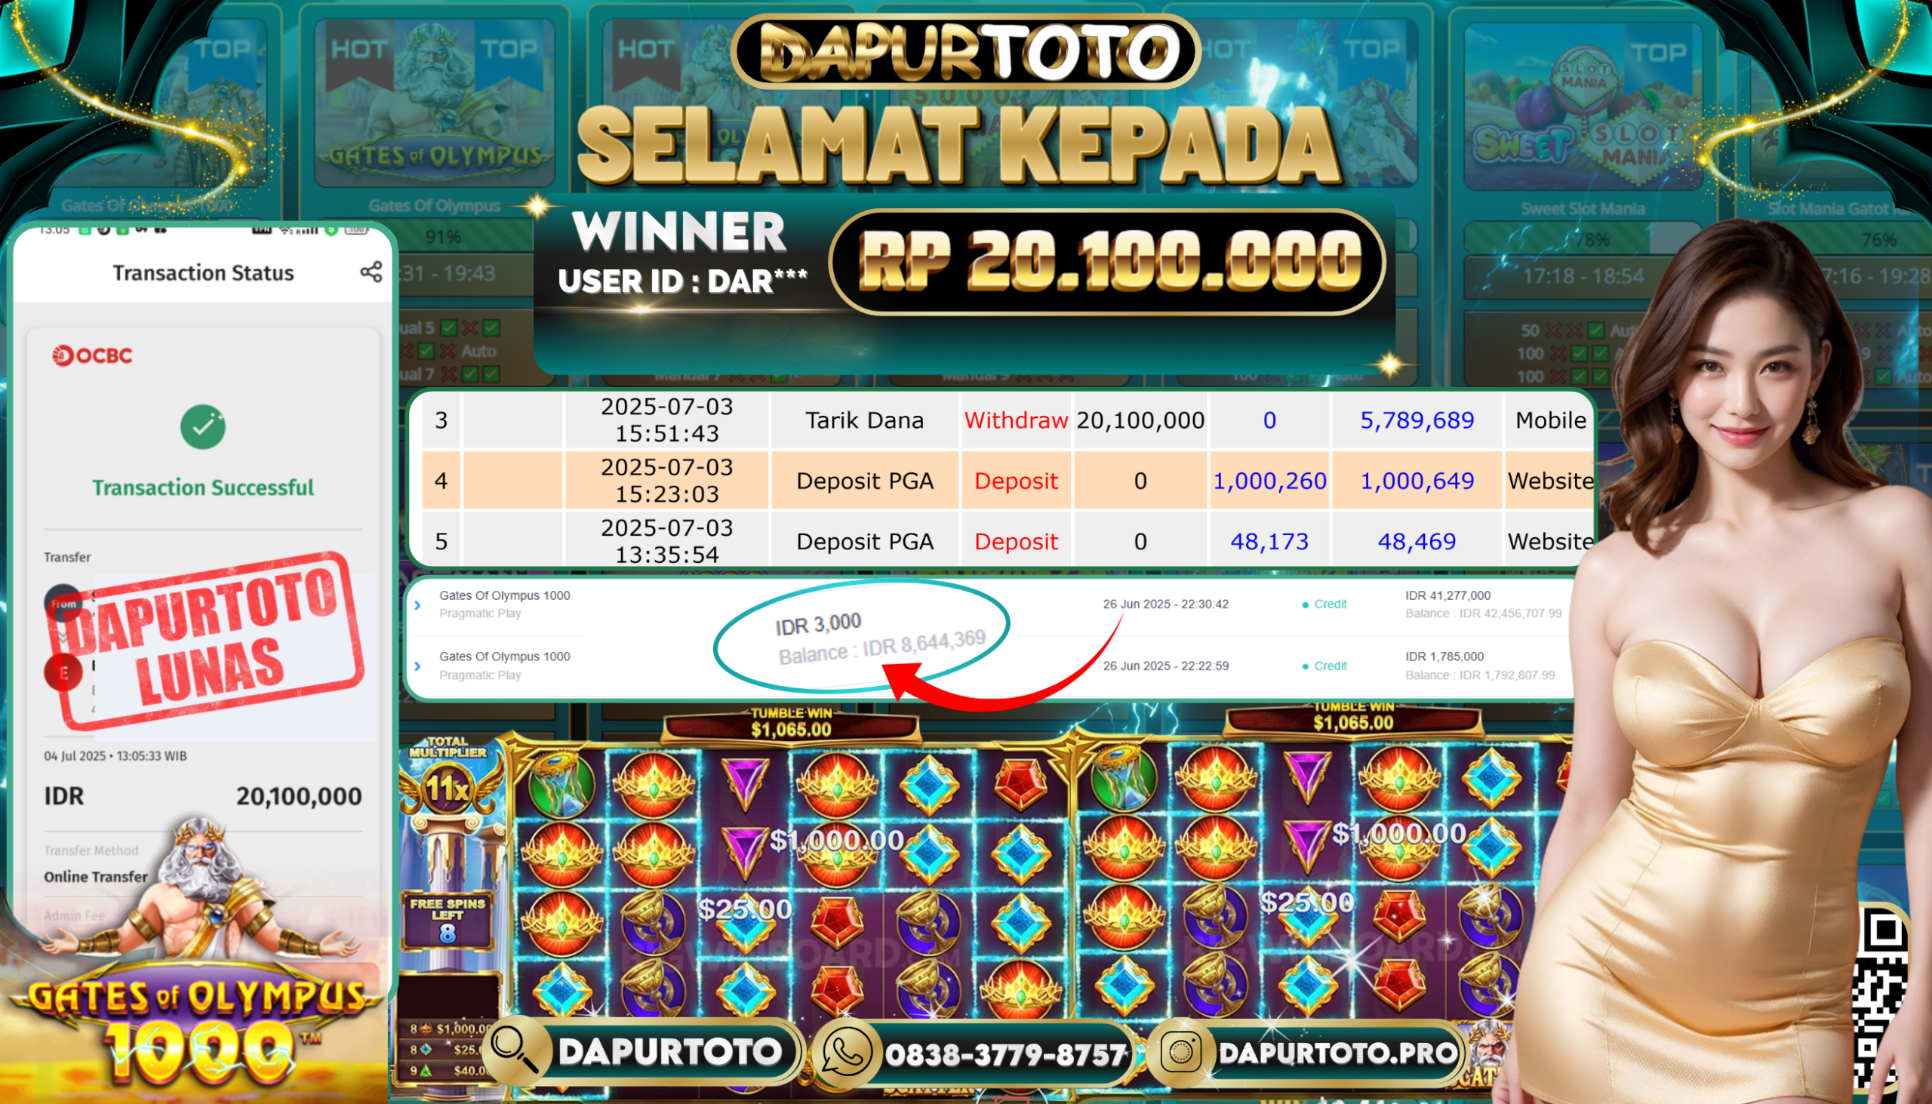Click the DAPURTOTO logo banner at top
Screen dimensions: 1932x1104
pos(965,51)
